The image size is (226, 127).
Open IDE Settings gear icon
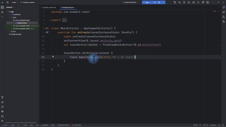coord(203,2)
